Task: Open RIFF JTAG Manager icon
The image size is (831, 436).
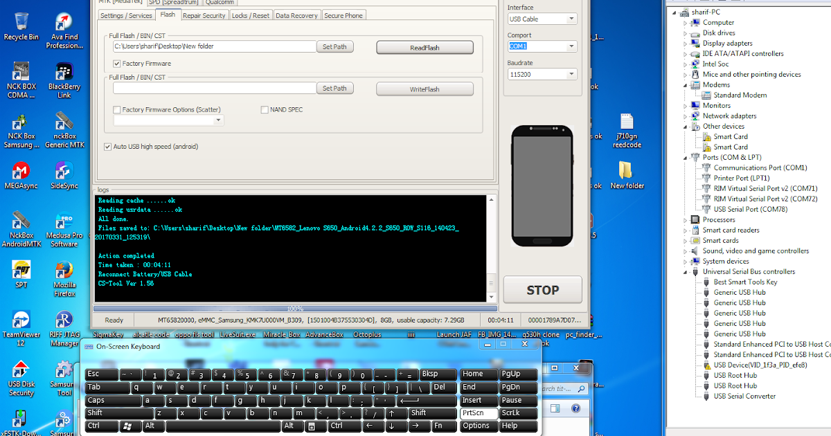Action: pos(64,329)
